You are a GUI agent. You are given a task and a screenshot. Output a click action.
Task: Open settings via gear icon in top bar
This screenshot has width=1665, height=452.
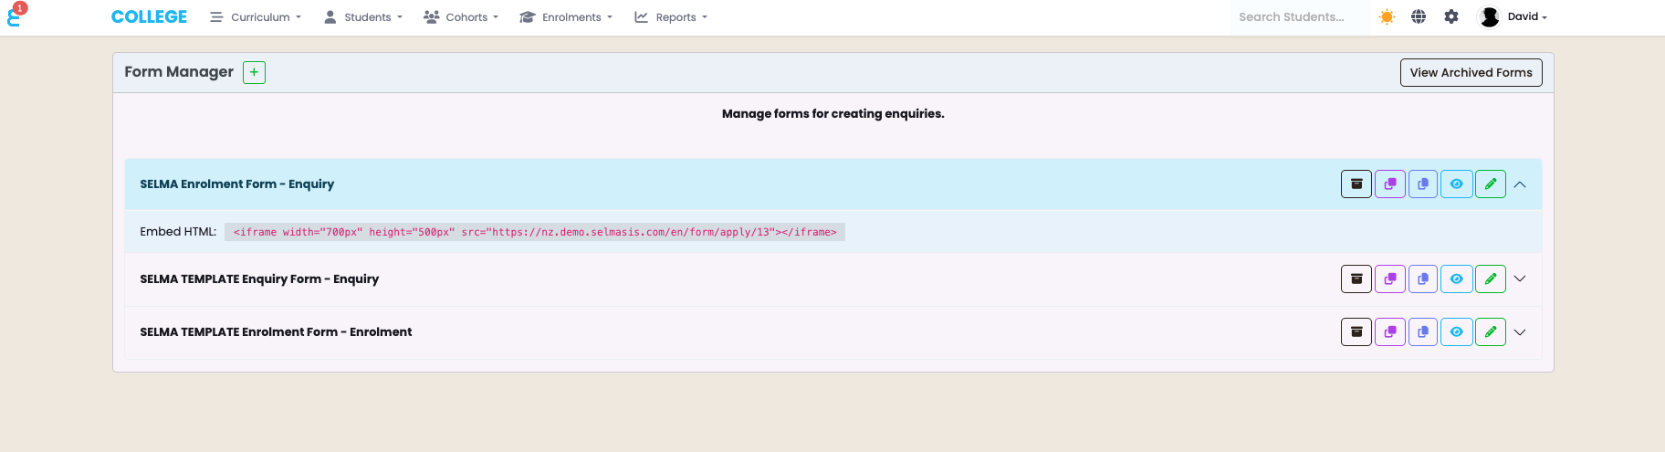1451,16
